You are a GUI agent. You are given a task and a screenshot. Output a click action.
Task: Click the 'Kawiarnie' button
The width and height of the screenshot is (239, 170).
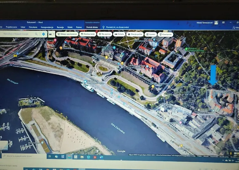pos(165,34)
